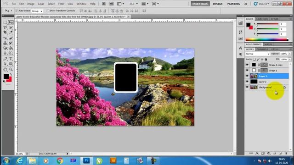Open the Screen Mode dropdown
294x165 pixels.
point(155,4)
